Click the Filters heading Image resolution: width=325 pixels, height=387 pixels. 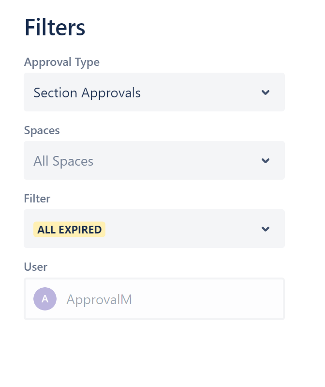pyautogui.click(x=55, y=28)
